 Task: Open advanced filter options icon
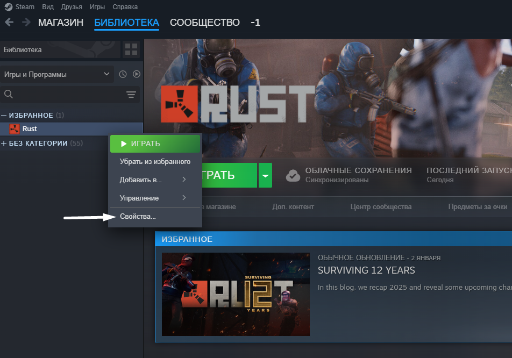pos(131,95)
